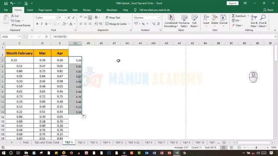Click the Share button
Viewport: 278px width, 156px height.
[268, 10]
